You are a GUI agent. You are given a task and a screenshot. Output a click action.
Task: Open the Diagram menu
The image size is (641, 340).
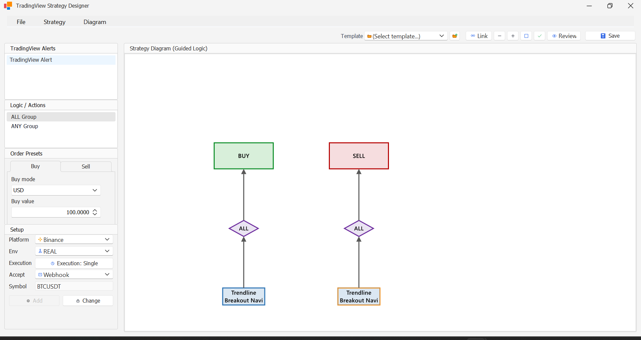95,22
